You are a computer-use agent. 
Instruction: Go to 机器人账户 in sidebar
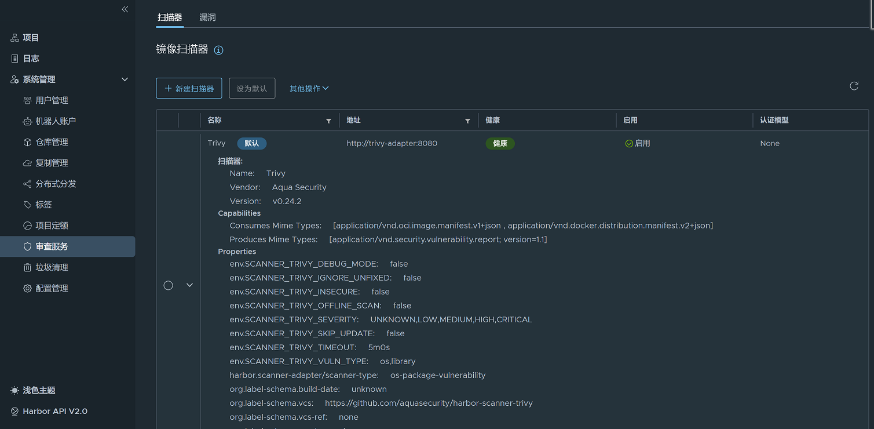tap(56, 121)
